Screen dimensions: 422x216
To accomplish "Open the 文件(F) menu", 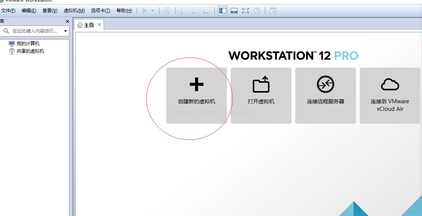I will [x=8, y=11].
